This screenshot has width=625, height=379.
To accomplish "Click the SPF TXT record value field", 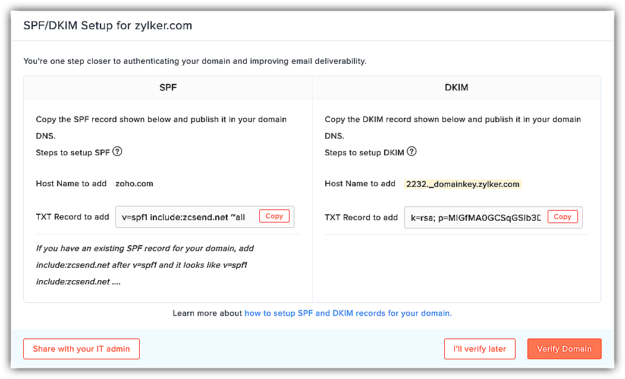I will point(184,217).
